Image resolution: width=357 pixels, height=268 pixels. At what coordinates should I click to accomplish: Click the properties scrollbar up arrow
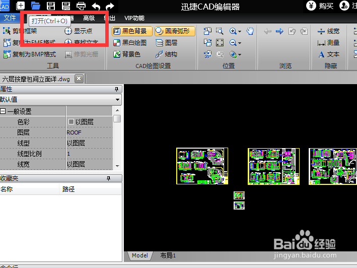coord(117,110)
